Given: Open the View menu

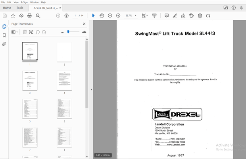Looking at the screenshot, I should pyautogui.click(x=16, y=2).
